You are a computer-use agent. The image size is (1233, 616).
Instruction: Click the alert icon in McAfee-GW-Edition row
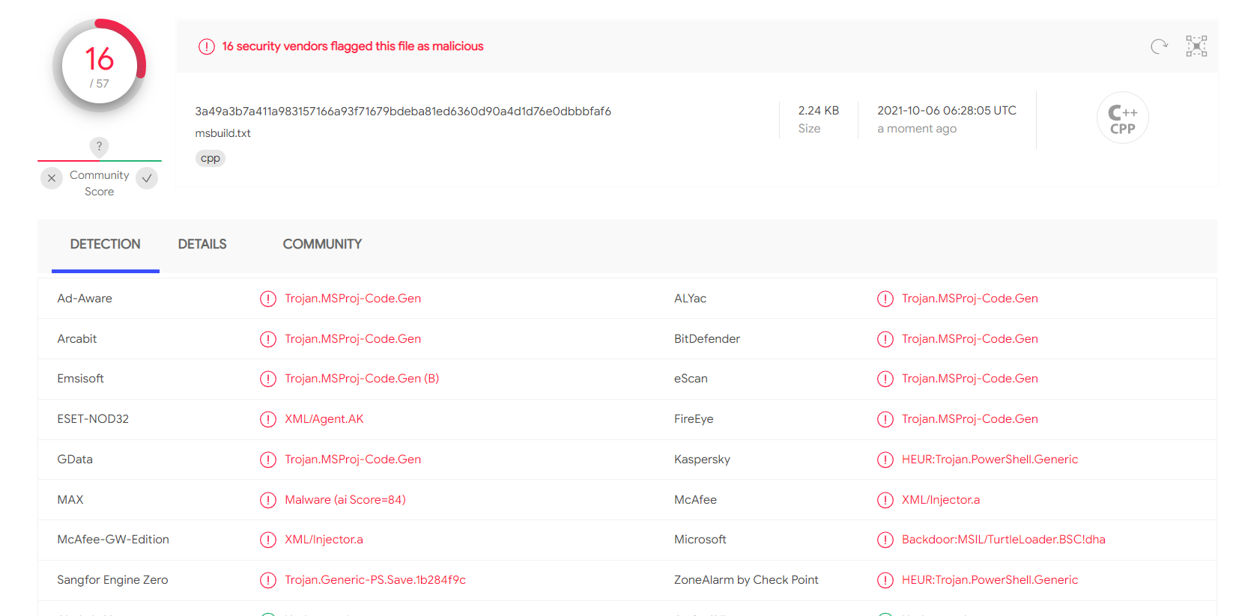268,540
